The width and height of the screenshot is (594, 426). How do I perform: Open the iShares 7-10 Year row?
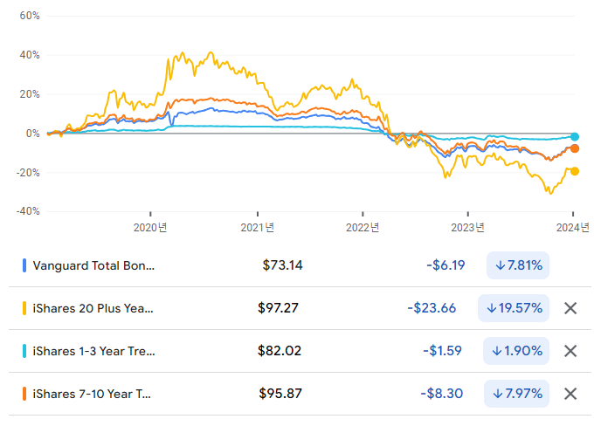tap(300, 394)
